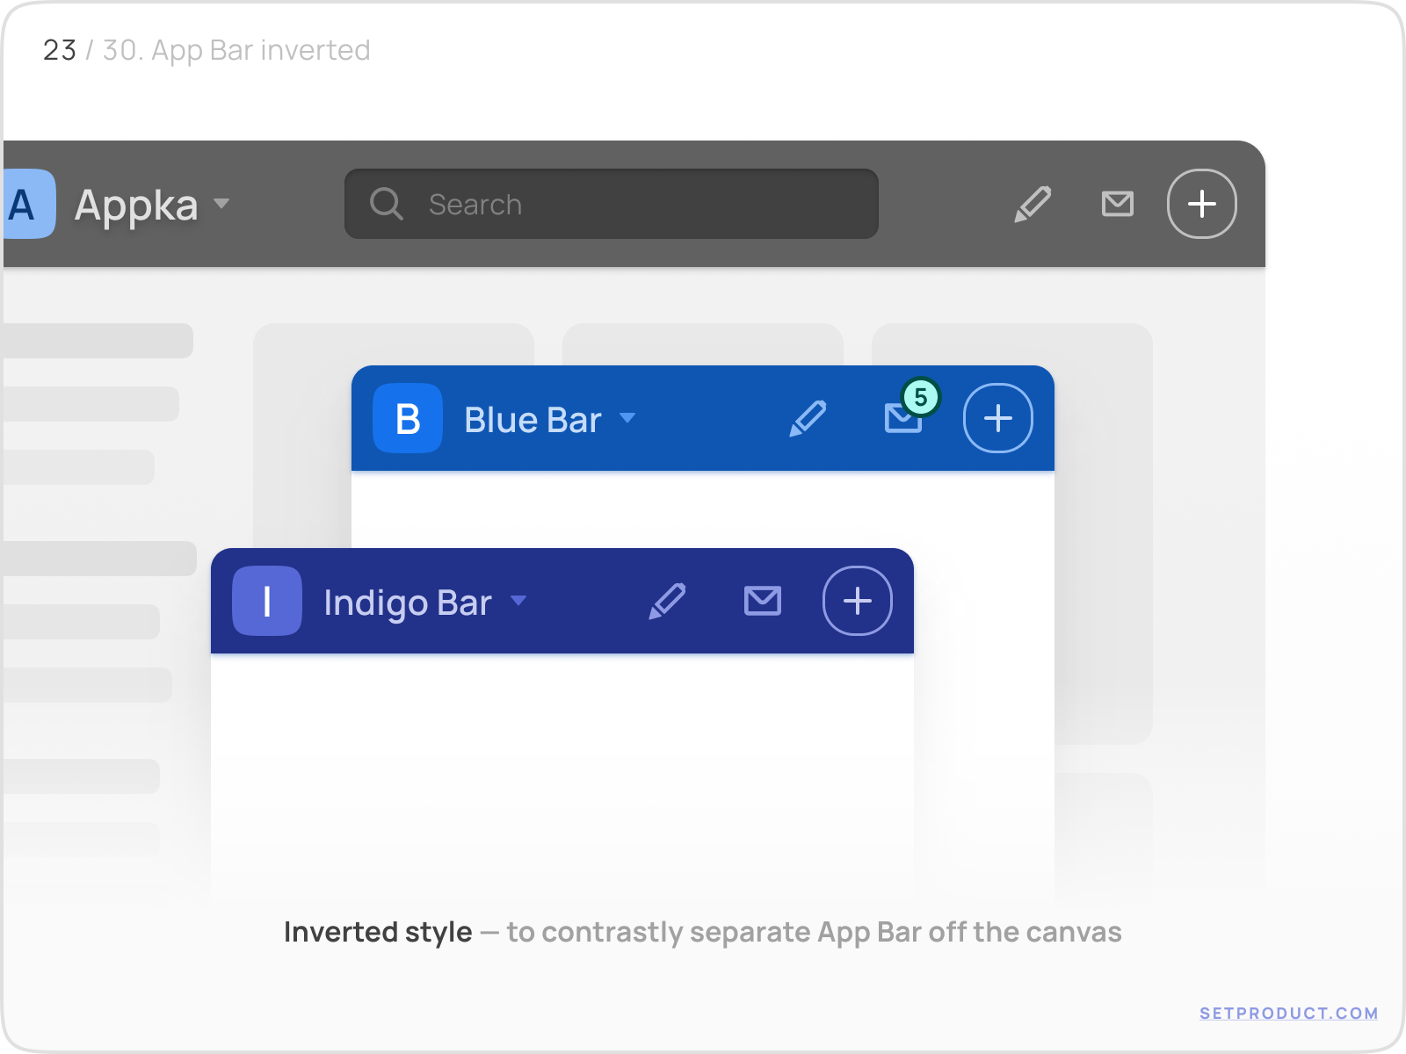Click the plus button on the Appka bar

coord(1202,204)
